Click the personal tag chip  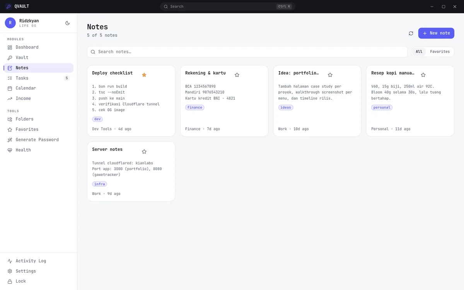382,107
